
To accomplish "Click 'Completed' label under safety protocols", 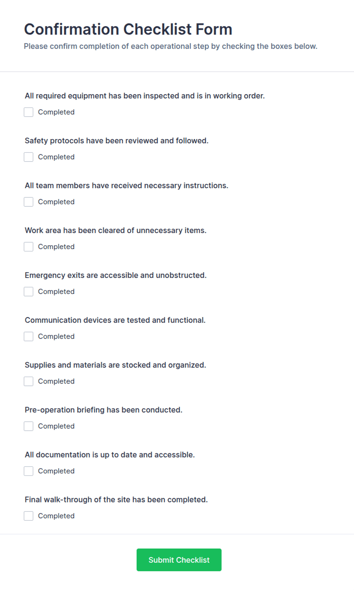I will tap(56, 157).
